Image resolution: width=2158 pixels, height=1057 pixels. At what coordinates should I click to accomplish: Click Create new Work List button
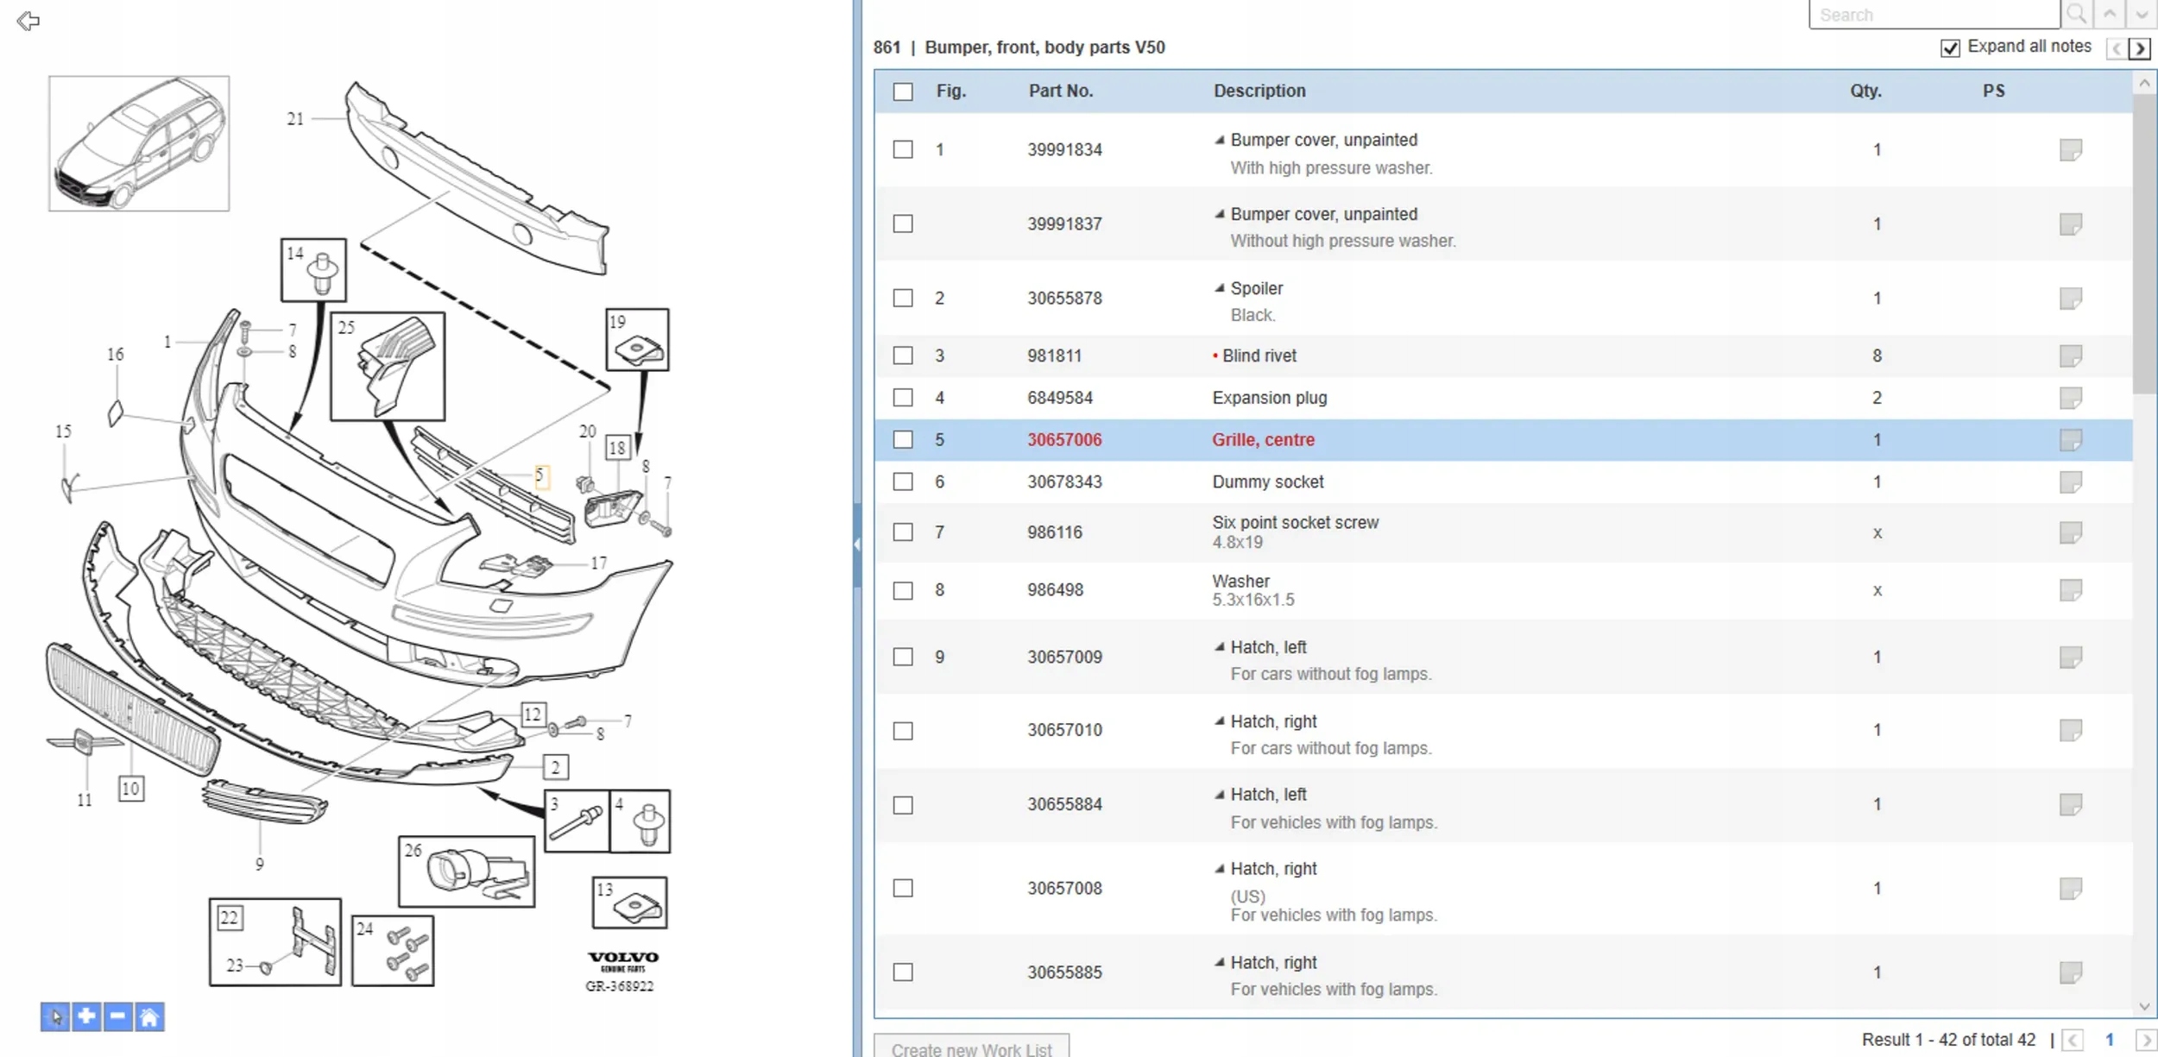pos(971,1048)
